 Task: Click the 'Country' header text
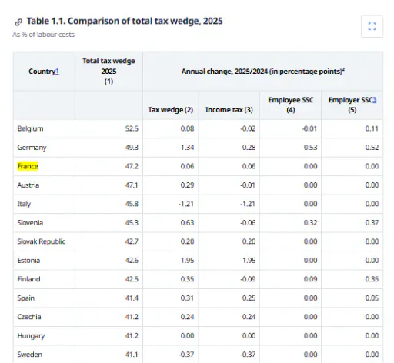click(42, 72)
